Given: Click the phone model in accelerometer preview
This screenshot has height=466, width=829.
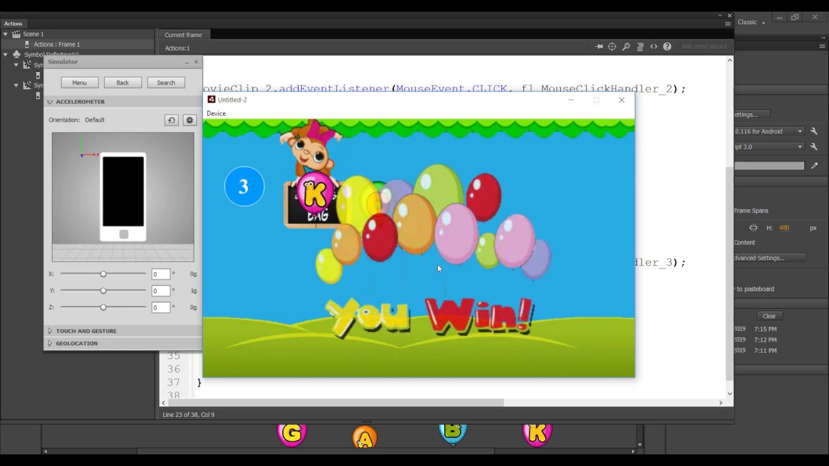Looking at the screenshot, I should [123, 197].
